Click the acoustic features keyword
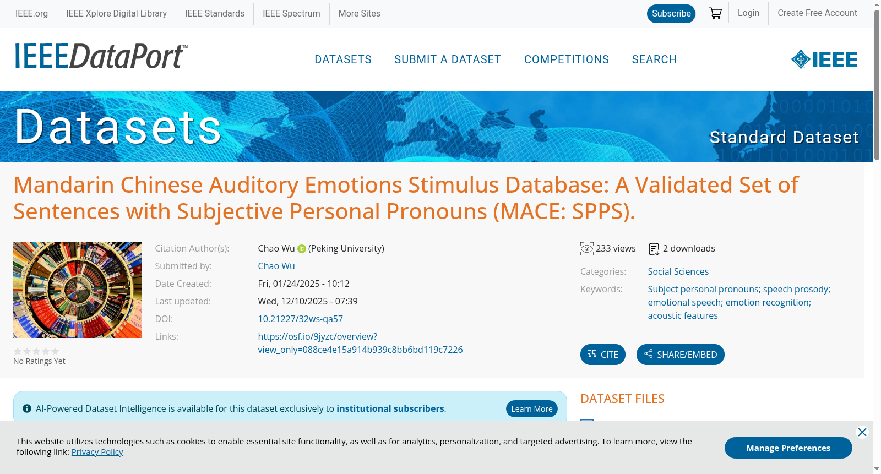This screenshot has height=474, width=881. tap(683, 315)
